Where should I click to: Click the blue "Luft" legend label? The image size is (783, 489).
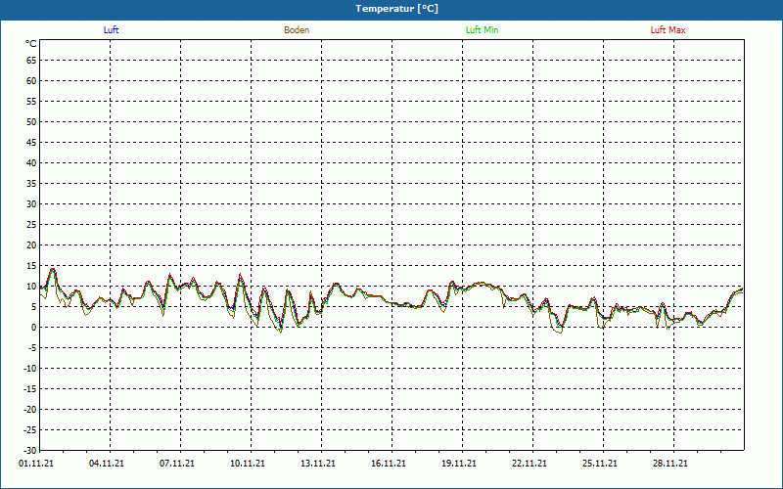[x=111, y=30]
